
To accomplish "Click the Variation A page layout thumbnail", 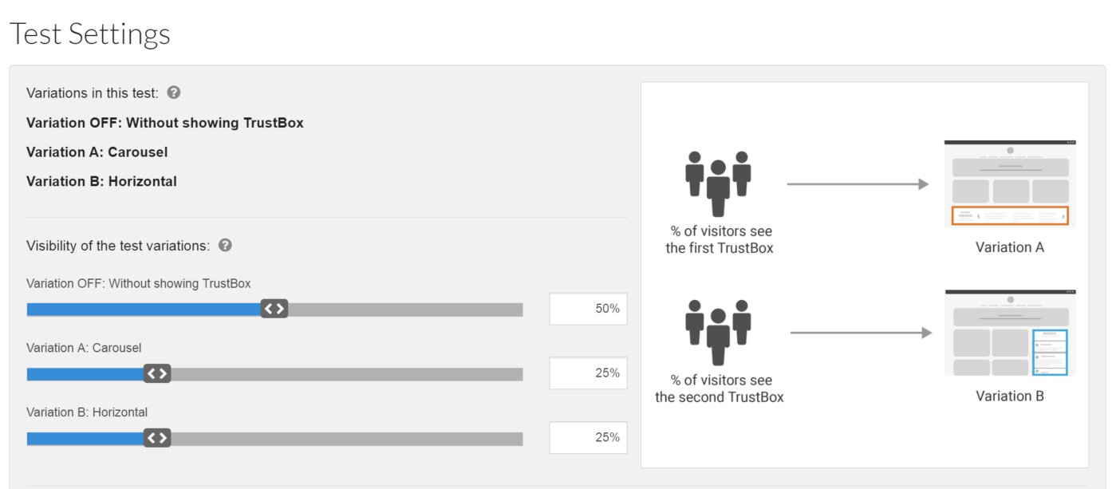I will (x=1010, y=184).
